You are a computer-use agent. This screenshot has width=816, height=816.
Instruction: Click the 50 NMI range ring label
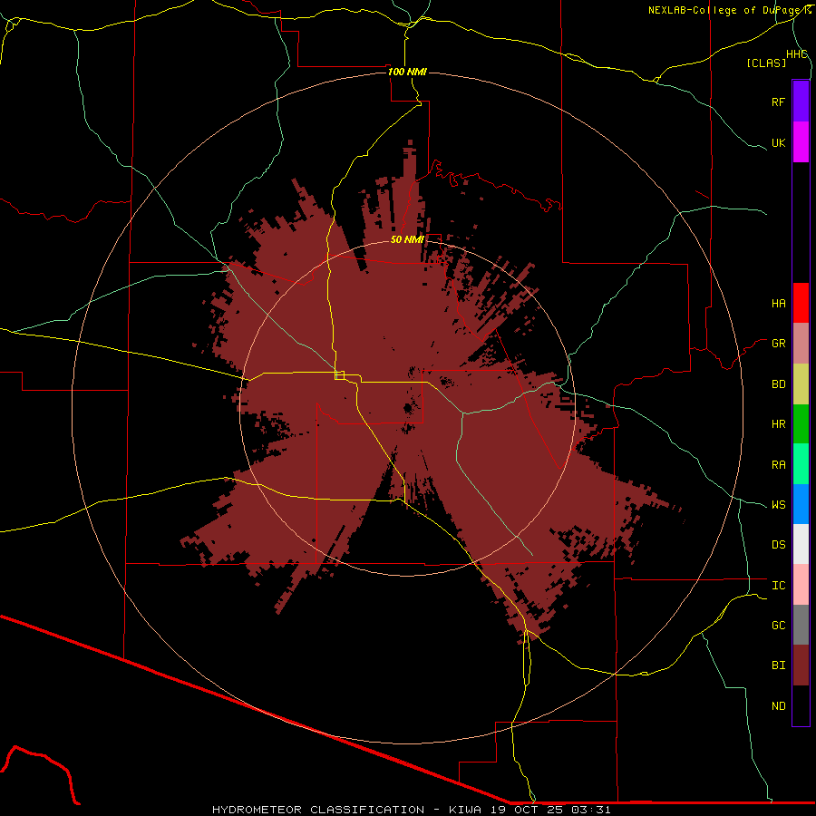(x=407, y=239)
